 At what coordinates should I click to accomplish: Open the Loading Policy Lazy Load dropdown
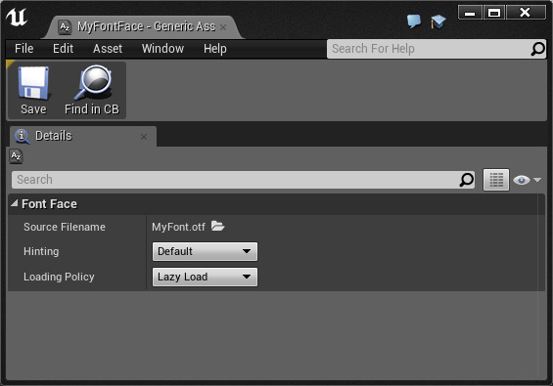click(205, 277)
